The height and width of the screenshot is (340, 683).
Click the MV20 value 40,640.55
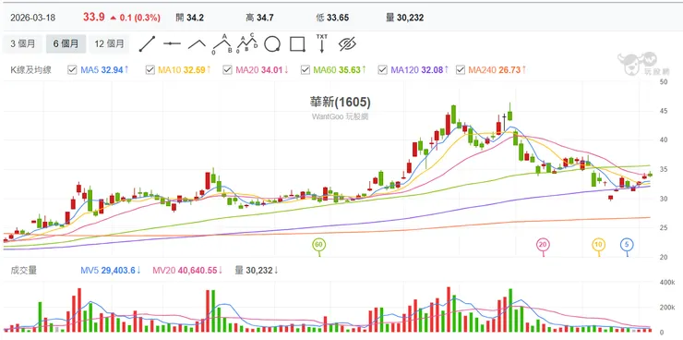coord(197,271)
